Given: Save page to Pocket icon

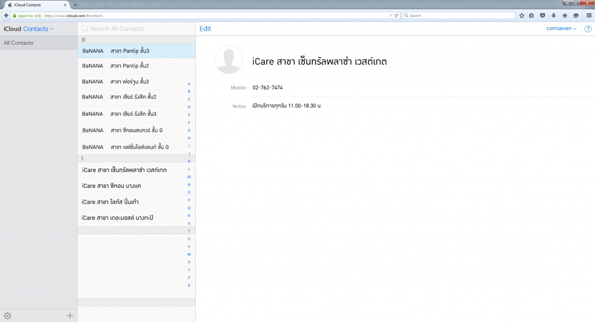Looking at the screenshot, I should point(543,16).
